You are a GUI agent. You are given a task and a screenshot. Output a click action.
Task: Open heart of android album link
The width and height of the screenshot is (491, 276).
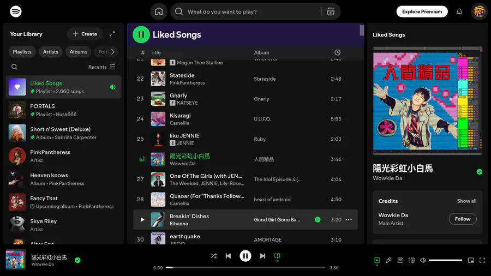(272, 199)
